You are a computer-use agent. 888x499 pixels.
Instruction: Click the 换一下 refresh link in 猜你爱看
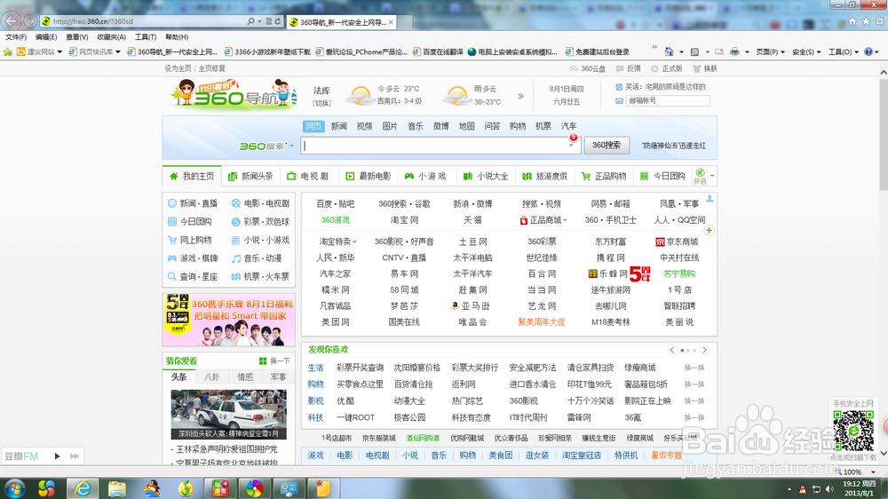tap(274, 360)
